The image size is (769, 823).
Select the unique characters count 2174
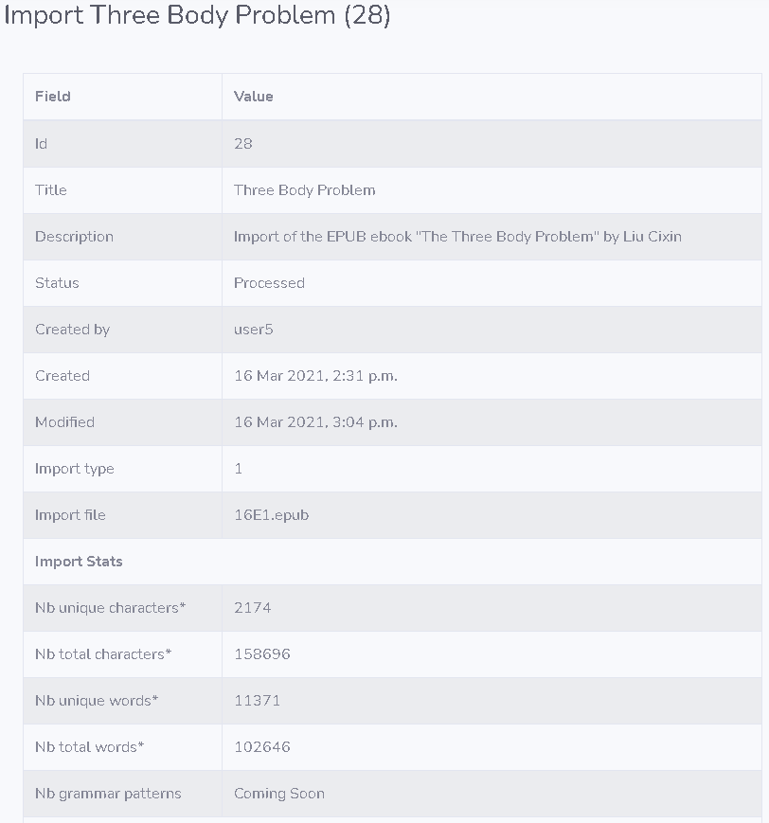(x=253, y=608)
